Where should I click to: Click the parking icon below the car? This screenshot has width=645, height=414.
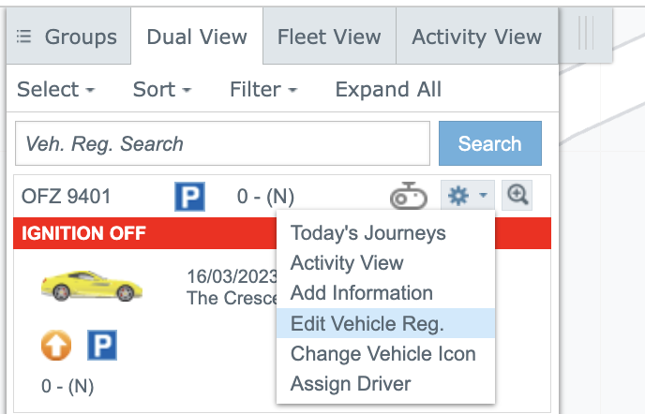pyautogui.click(x=101, y=346)
